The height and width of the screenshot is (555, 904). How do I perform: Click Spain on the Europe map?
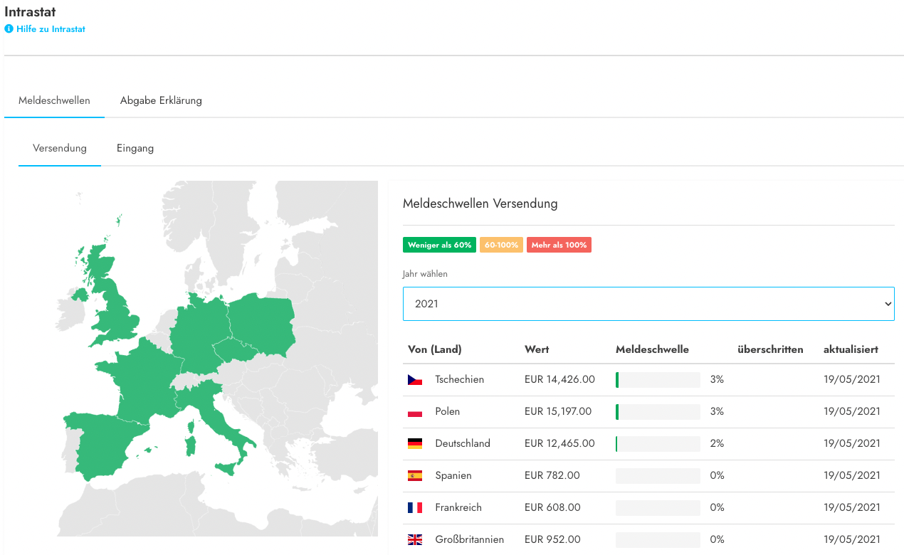107,441
